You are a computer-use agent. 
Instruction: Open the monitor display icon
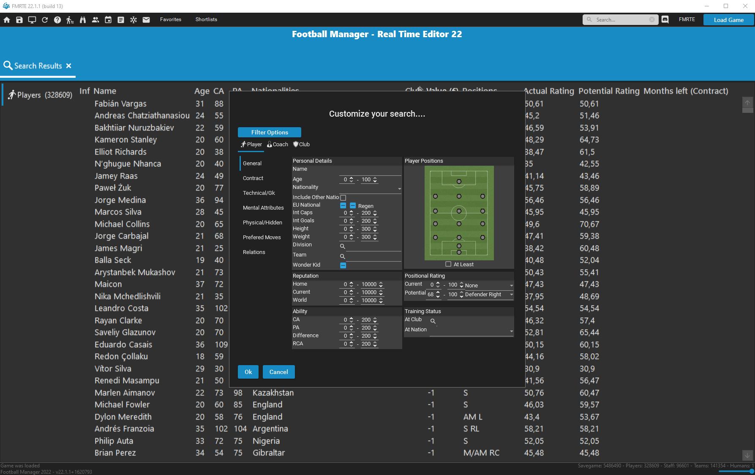pos(32,20)
